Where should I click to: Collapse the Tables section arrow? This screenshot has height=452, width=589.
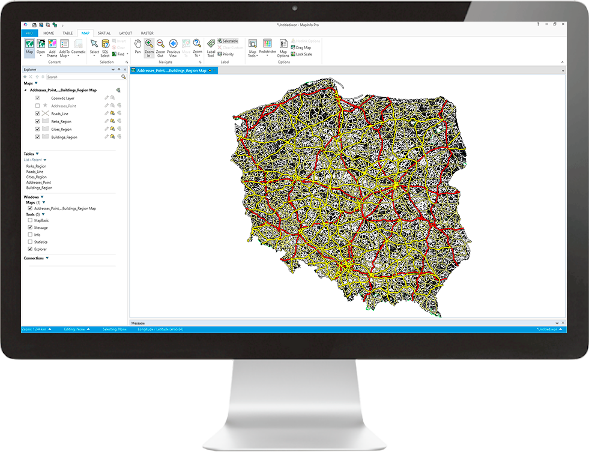[37, 154]
